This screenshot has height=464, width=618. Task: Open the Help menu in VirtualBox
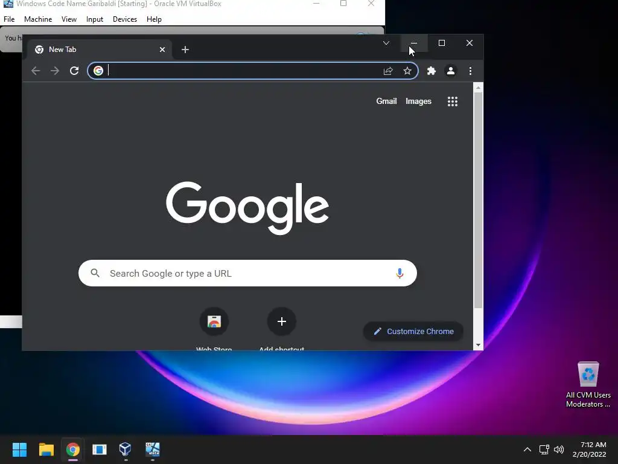(154, 19)
